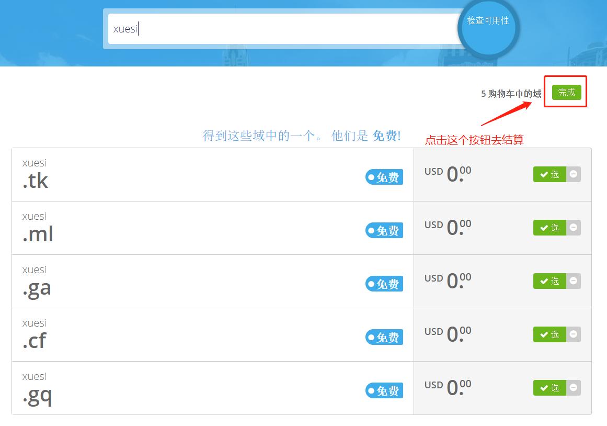Click the heading 得到这些域中的一个。他们是 免费!
This screenshot has width=607, height=426.
(302, 136)
